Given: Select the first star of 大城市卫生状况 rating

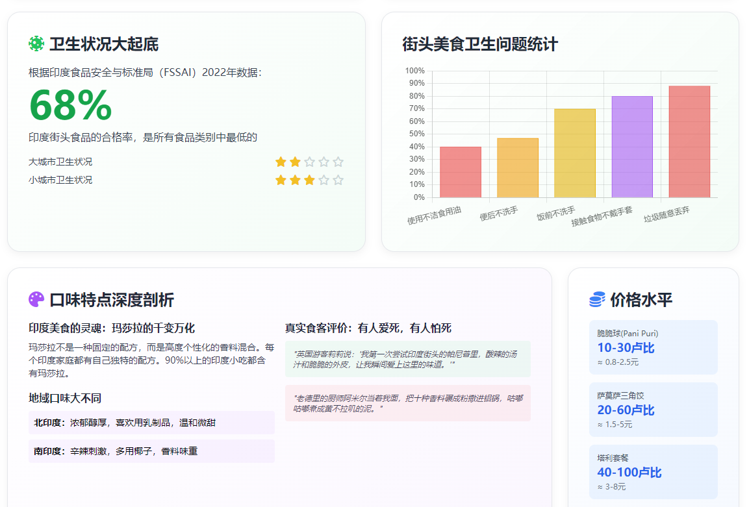Looking at the screenshot, I should tap(281, 162).
